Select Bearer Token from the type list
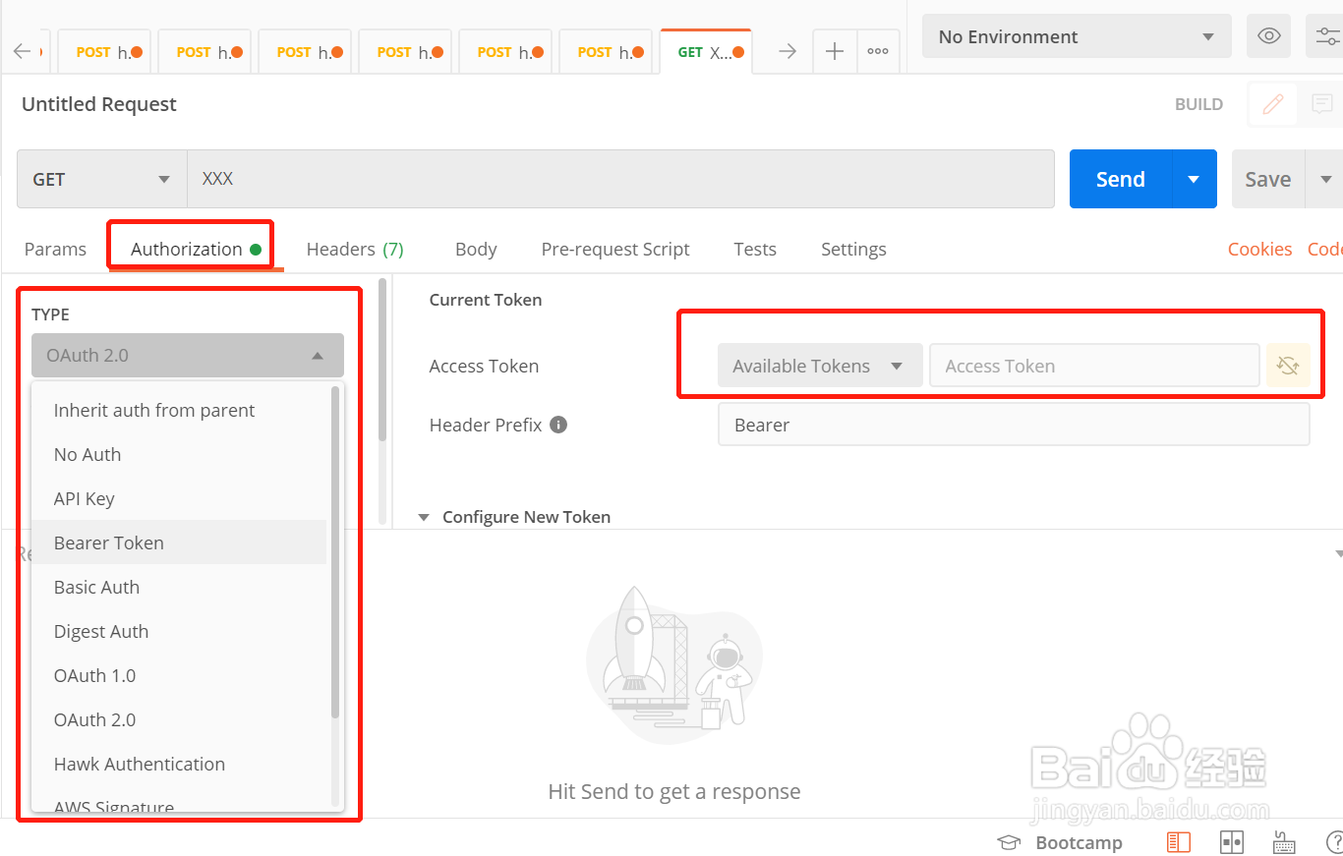This screenshot has width=1343, height=856. [x=109, y=542]
